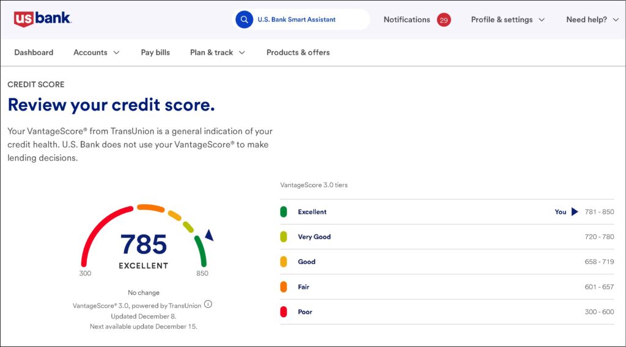This screenshot has width=626, height=347.
Task: Click the blue arrow marker on gauge
Action: pos(209,235)
